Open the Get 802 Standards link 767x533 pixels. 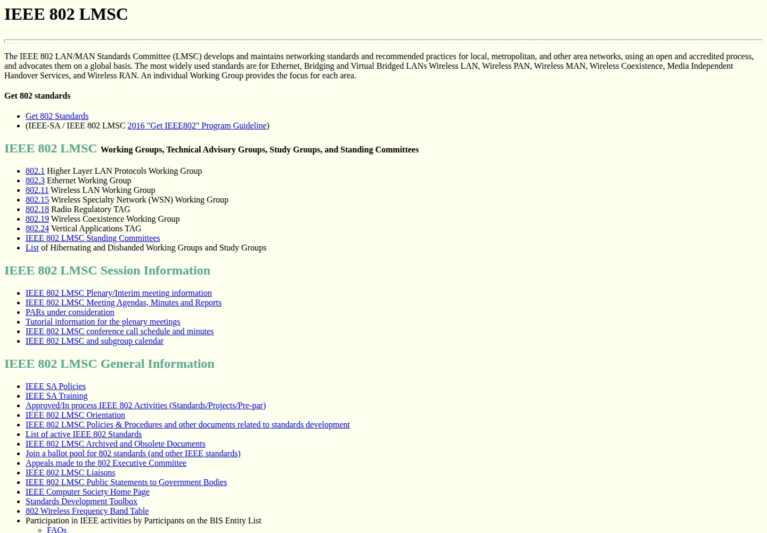tap(57, 116)
